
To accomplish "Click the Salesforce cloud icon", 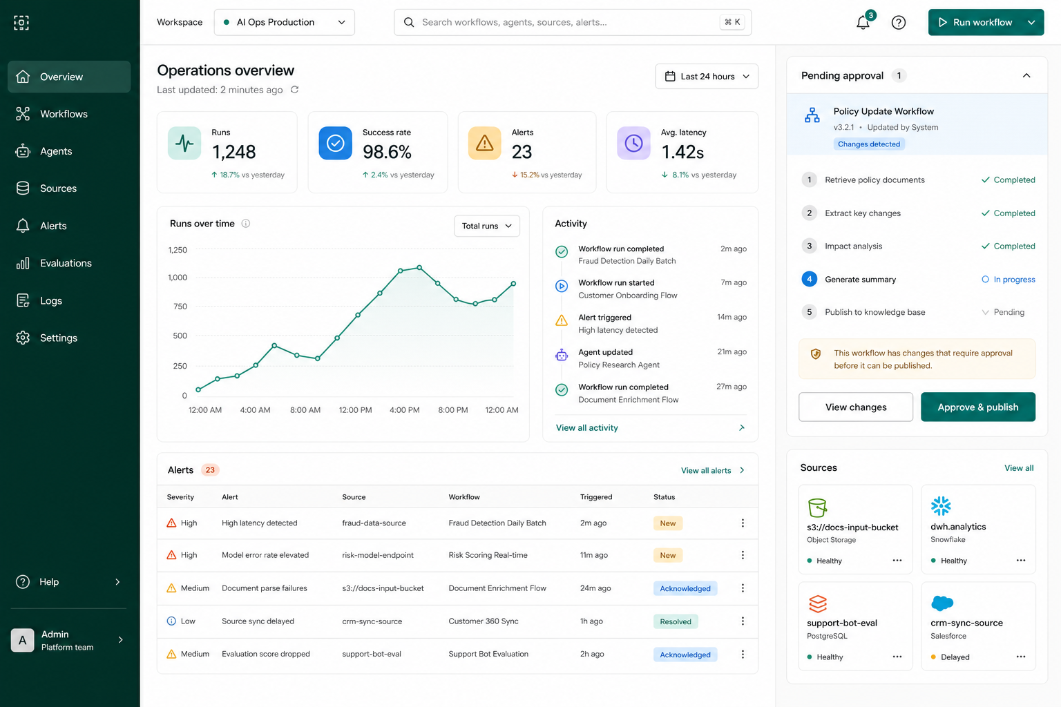I will coord(942,603).
